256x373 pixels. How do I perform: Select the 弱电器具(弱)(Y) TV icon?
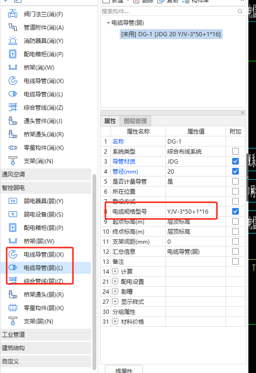[x=12, y=201]
